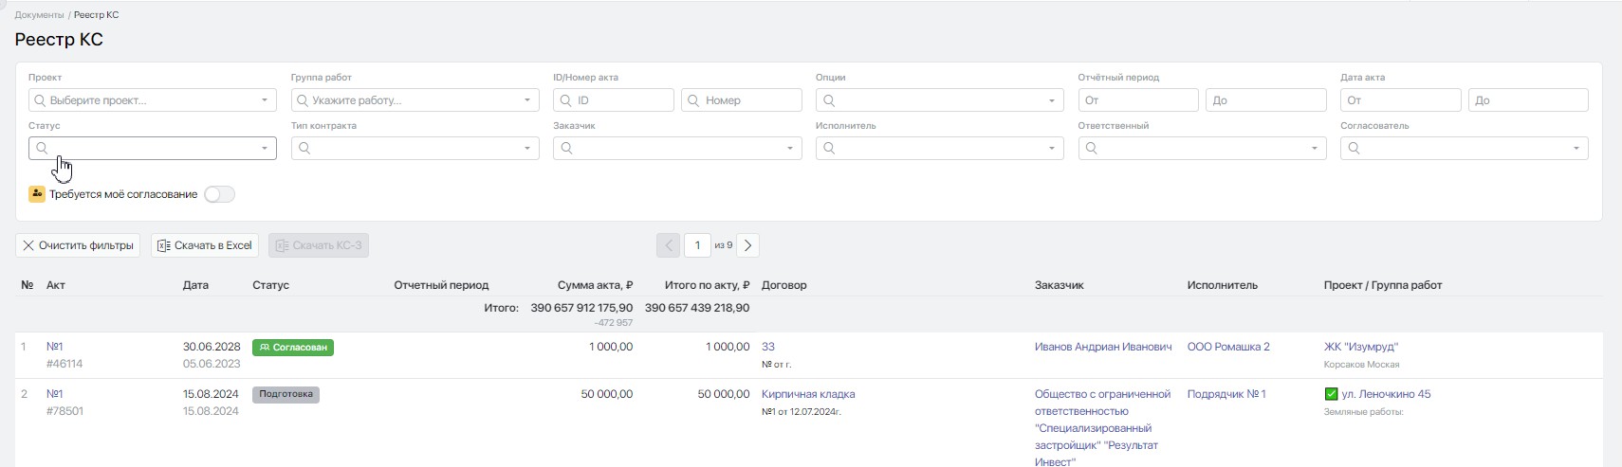Download registry via Скачать в Excel

coord(204,245)
